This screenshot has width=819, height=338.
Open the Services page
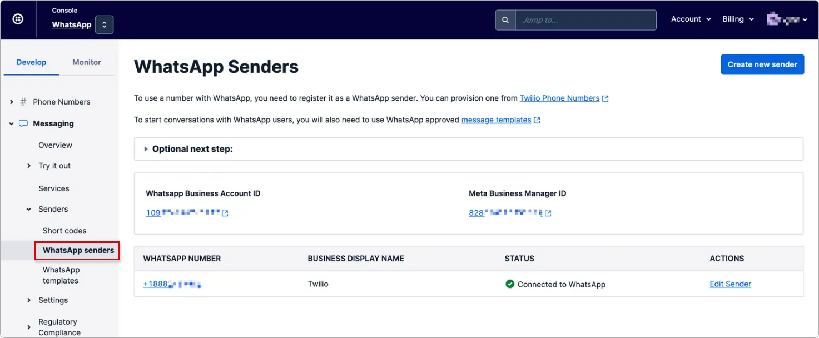[54, 188]
